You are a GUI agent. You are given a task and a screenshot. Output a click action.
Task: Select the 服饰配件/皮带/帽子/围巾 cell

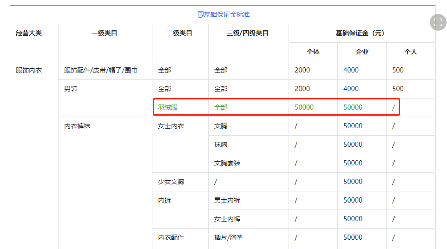[x=100, y=70]
